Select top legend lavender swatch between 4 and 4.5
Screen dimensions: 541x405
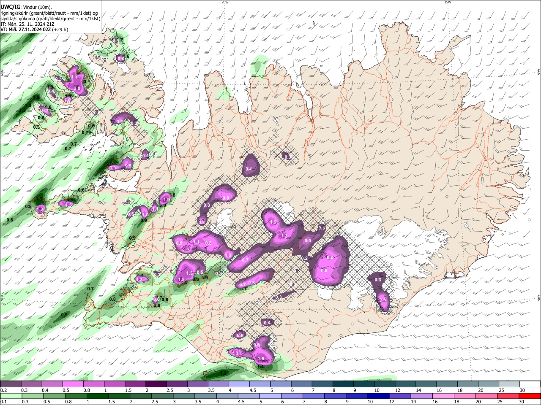click(x=239, y=384)
